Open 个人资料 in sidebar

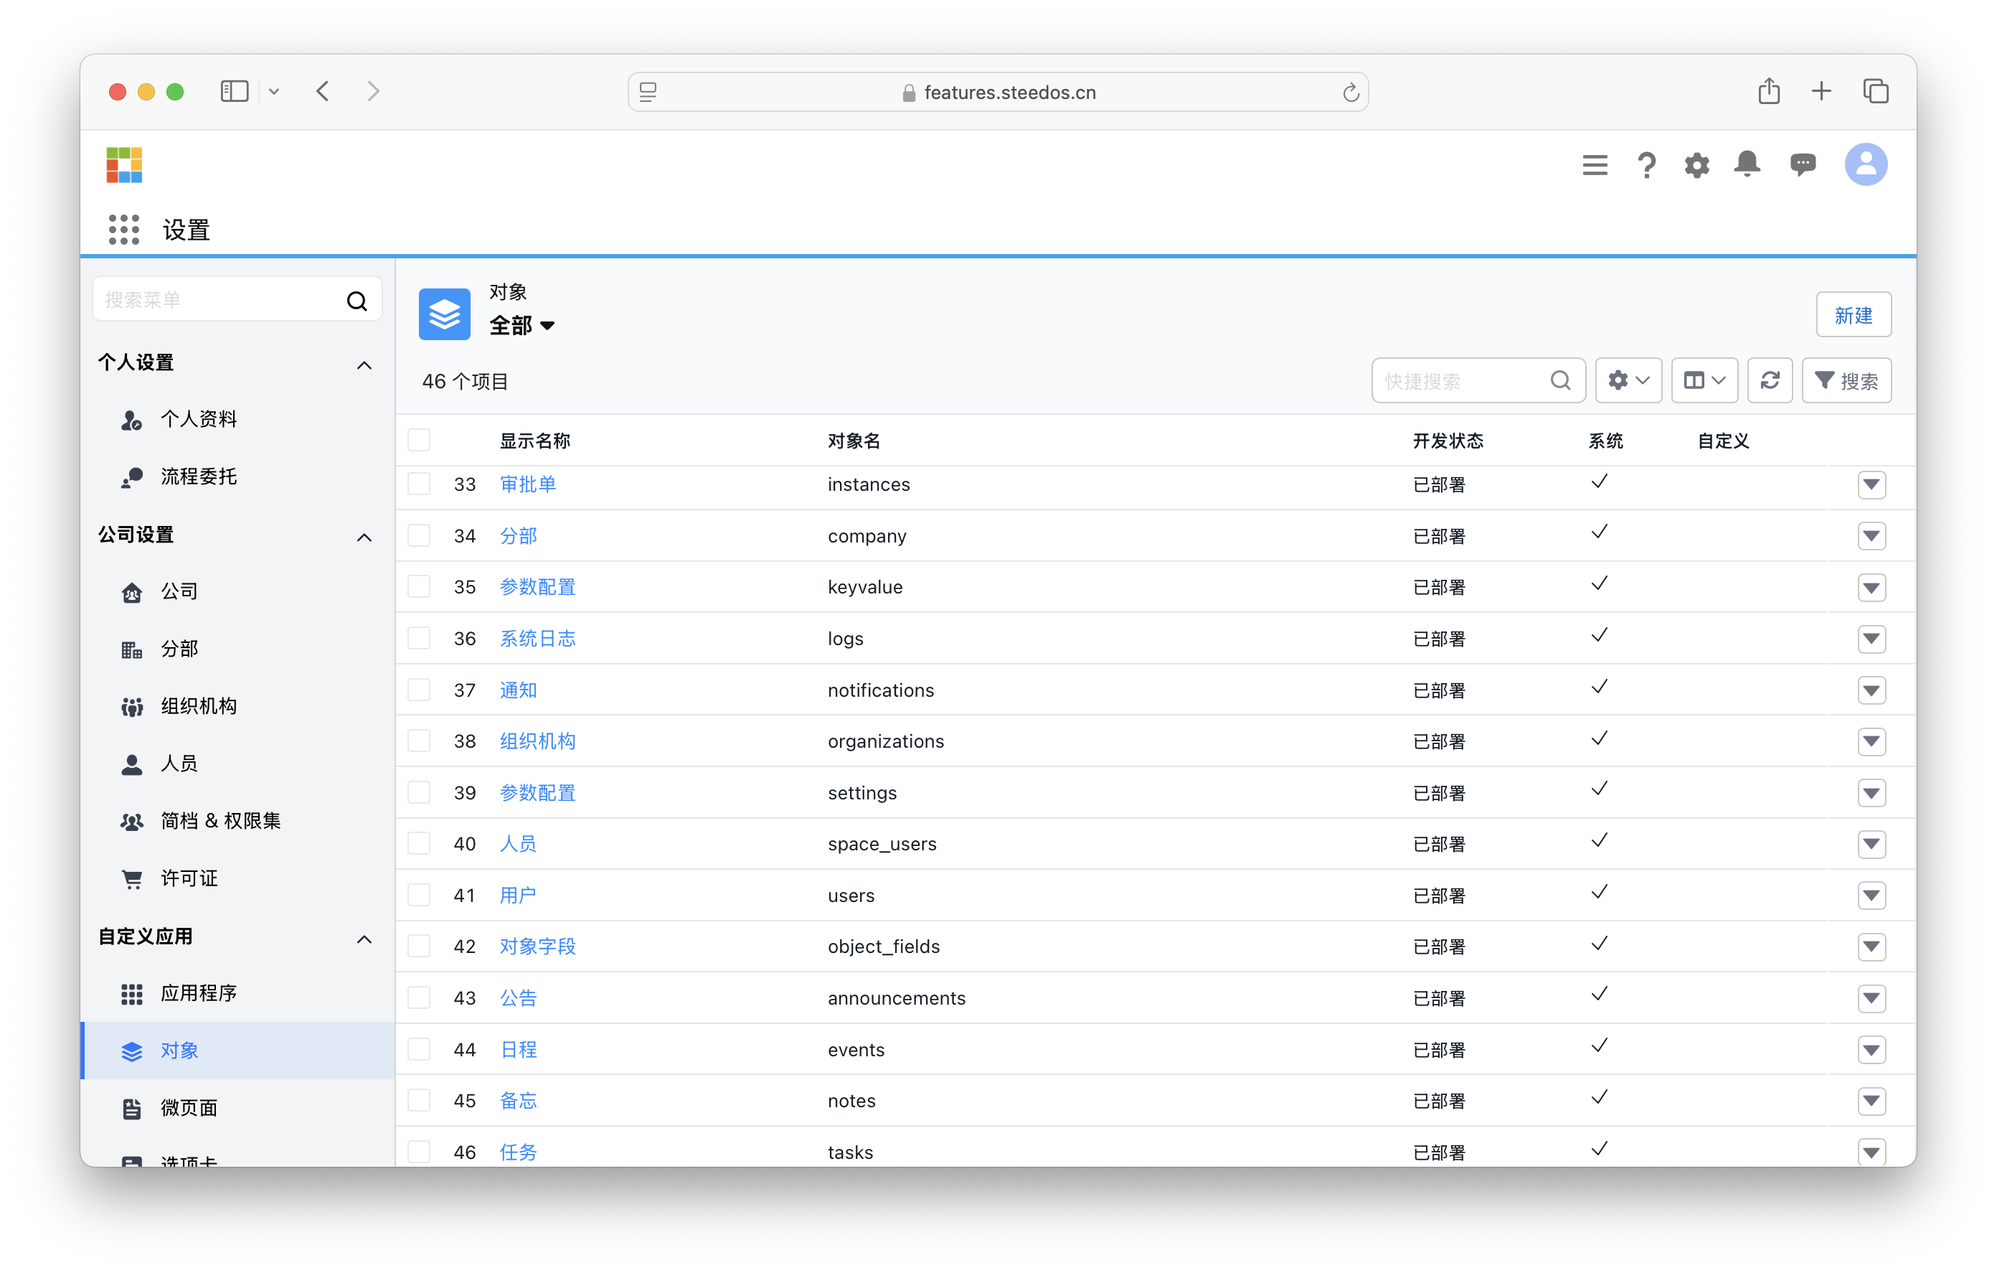[238, 419]
